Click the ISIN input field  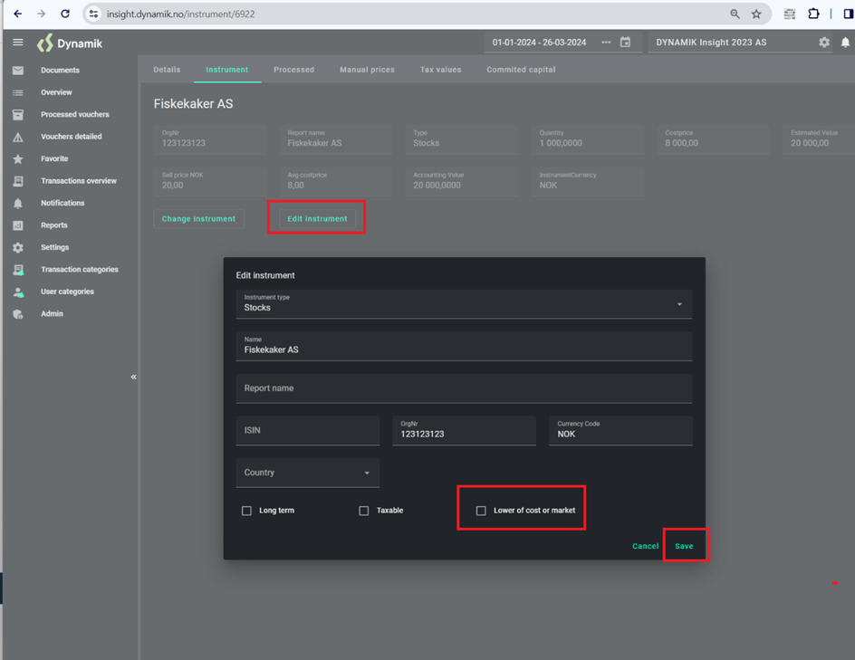[307, 431]
